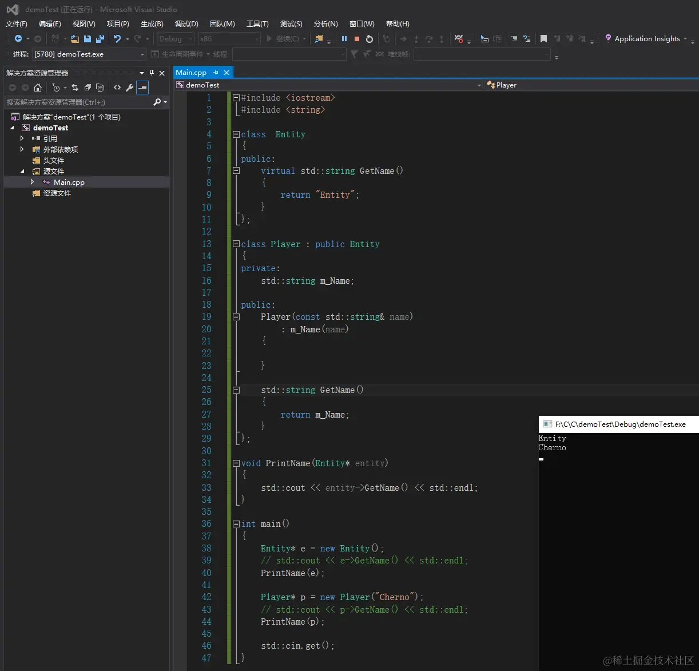Click Save All in the toolbar

(x=100, y=39)
